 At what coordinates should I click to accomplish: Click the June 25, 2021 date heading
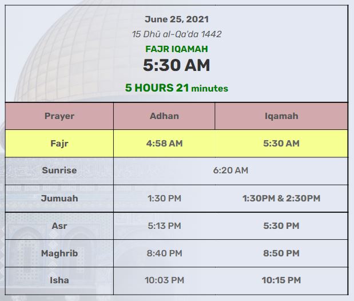click(177, 19)
